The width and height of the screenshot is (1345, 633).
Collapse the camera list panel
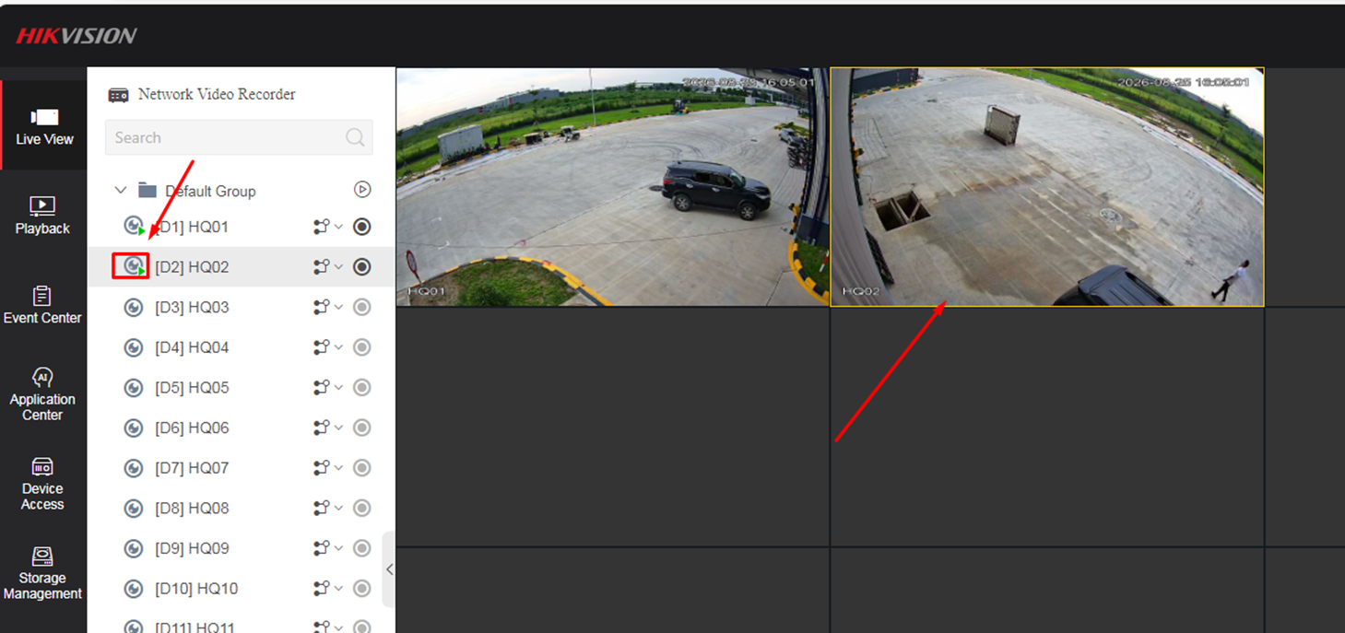[x=389, y=569]
